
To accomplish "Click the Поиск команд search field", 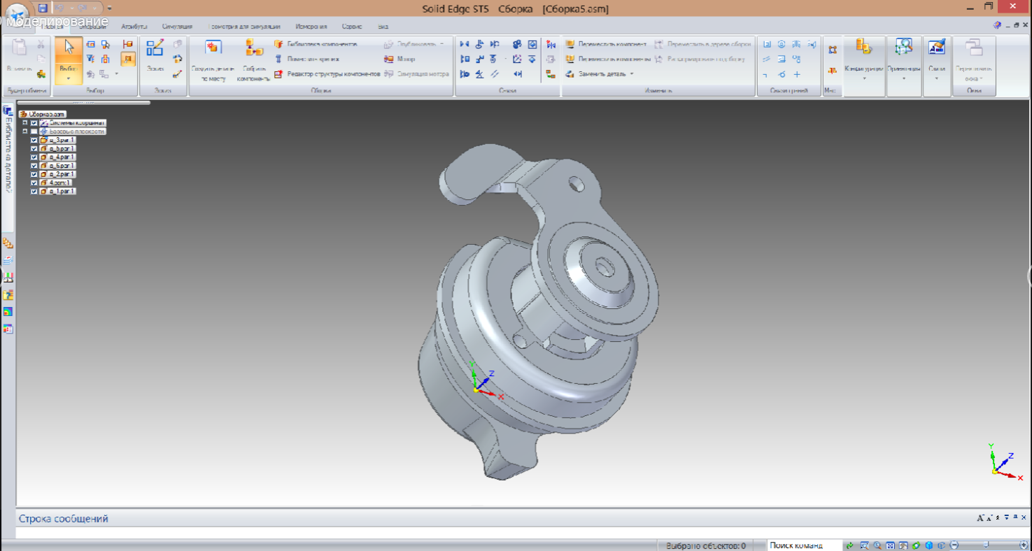I will (803, 545).
